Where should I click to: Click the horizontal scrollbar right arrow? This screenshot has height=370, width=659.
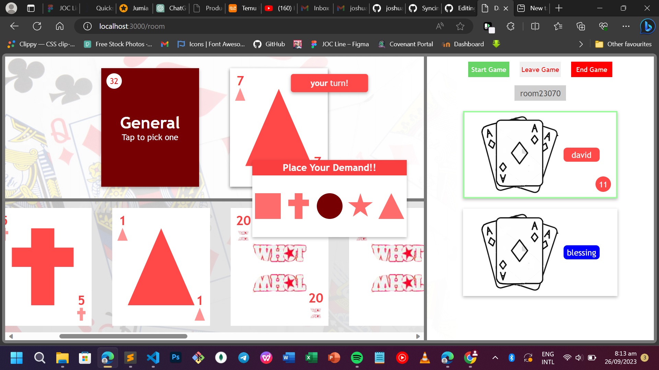tap(418, 336)
